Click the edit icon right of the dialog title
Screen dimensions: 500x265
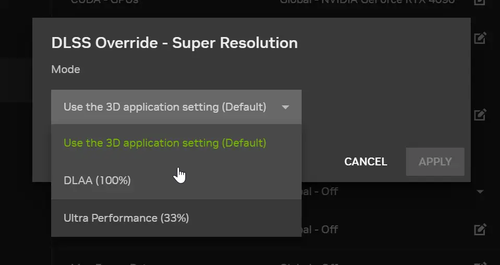coord(480,38)
